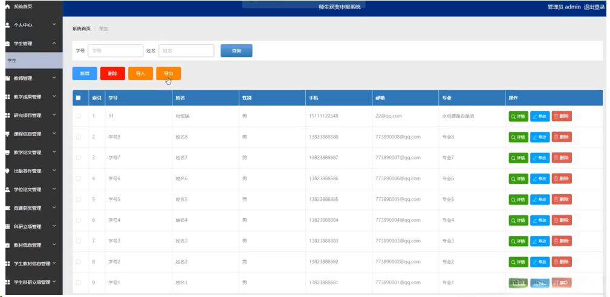This screenshot has width=610, height=297.
Task: Click the red 删除 button above the table
Action: pyautogui.click(x=112, y=73)
